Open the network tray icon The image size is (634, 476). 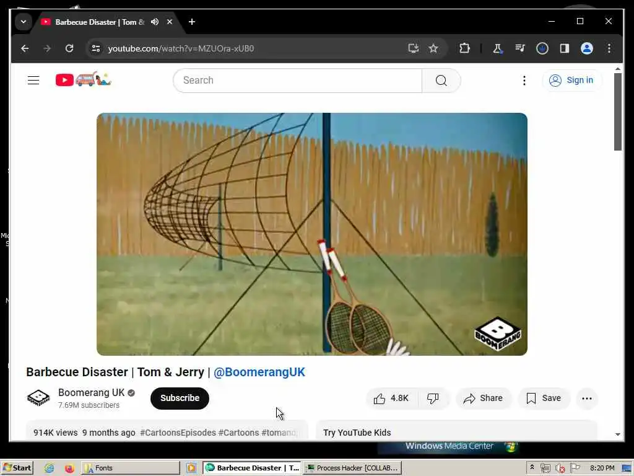pos(545,468)
